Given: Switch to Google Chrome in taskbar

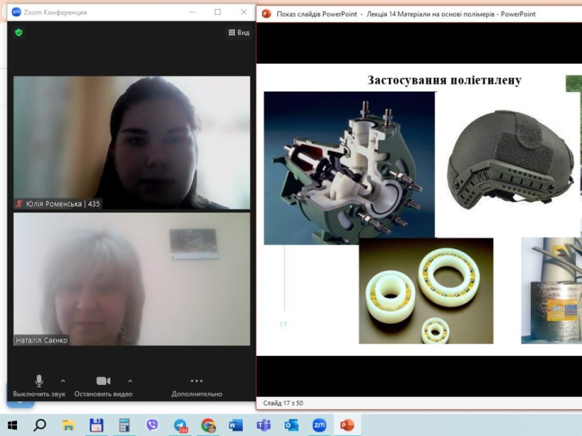Looking at the screenshot, I should click(x=208, y=425).
